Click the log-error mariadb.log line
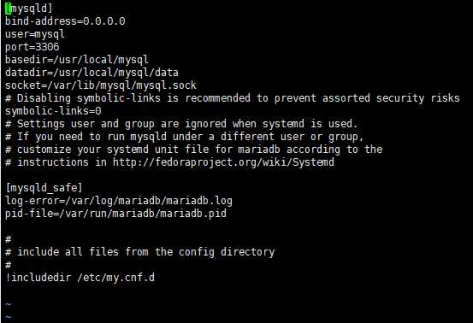Viewport: 473px width, 323px height. pyautogui.click(x=119, y=201)
